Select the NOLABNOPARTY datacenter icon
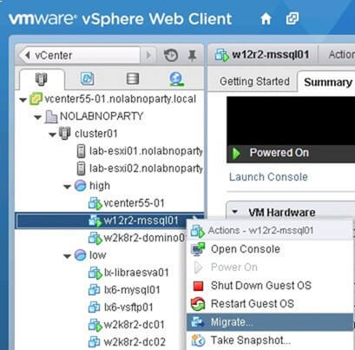The width and height of the screenshot is (355, 350). click(51, 116)
